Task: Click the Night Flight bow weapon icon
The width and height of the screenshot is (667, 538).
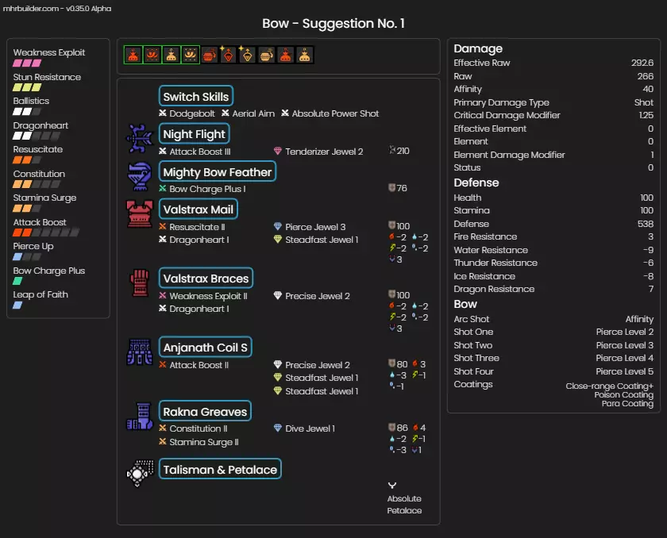Action: click(141, 138)
